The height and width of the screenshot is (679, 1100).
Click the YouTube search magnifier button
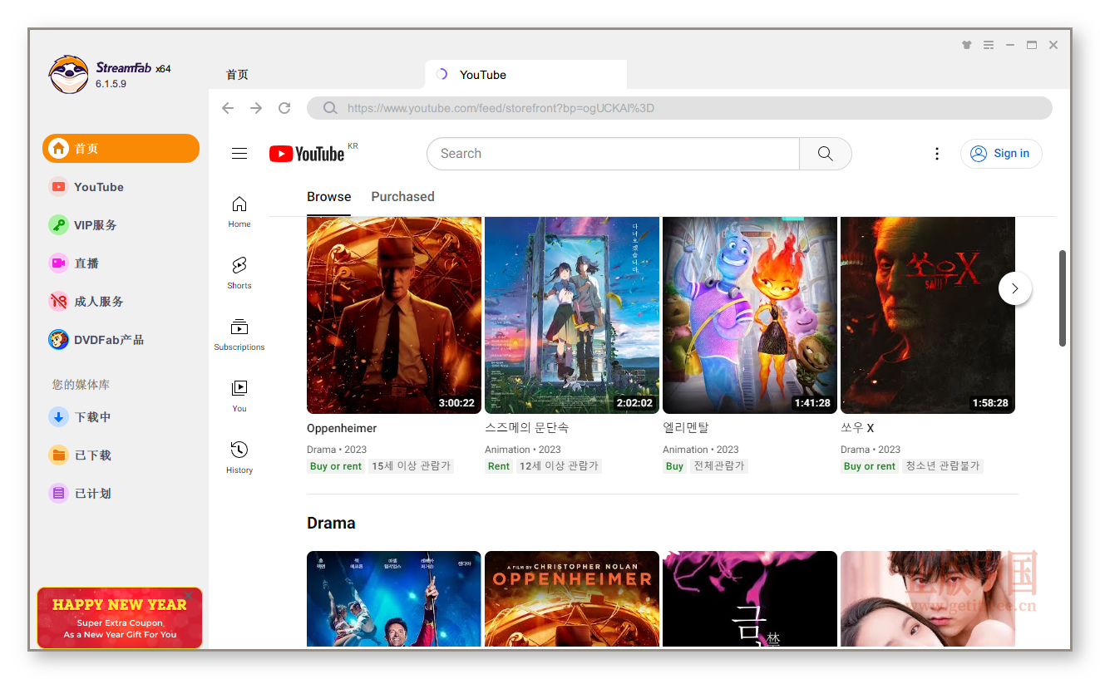826,154
